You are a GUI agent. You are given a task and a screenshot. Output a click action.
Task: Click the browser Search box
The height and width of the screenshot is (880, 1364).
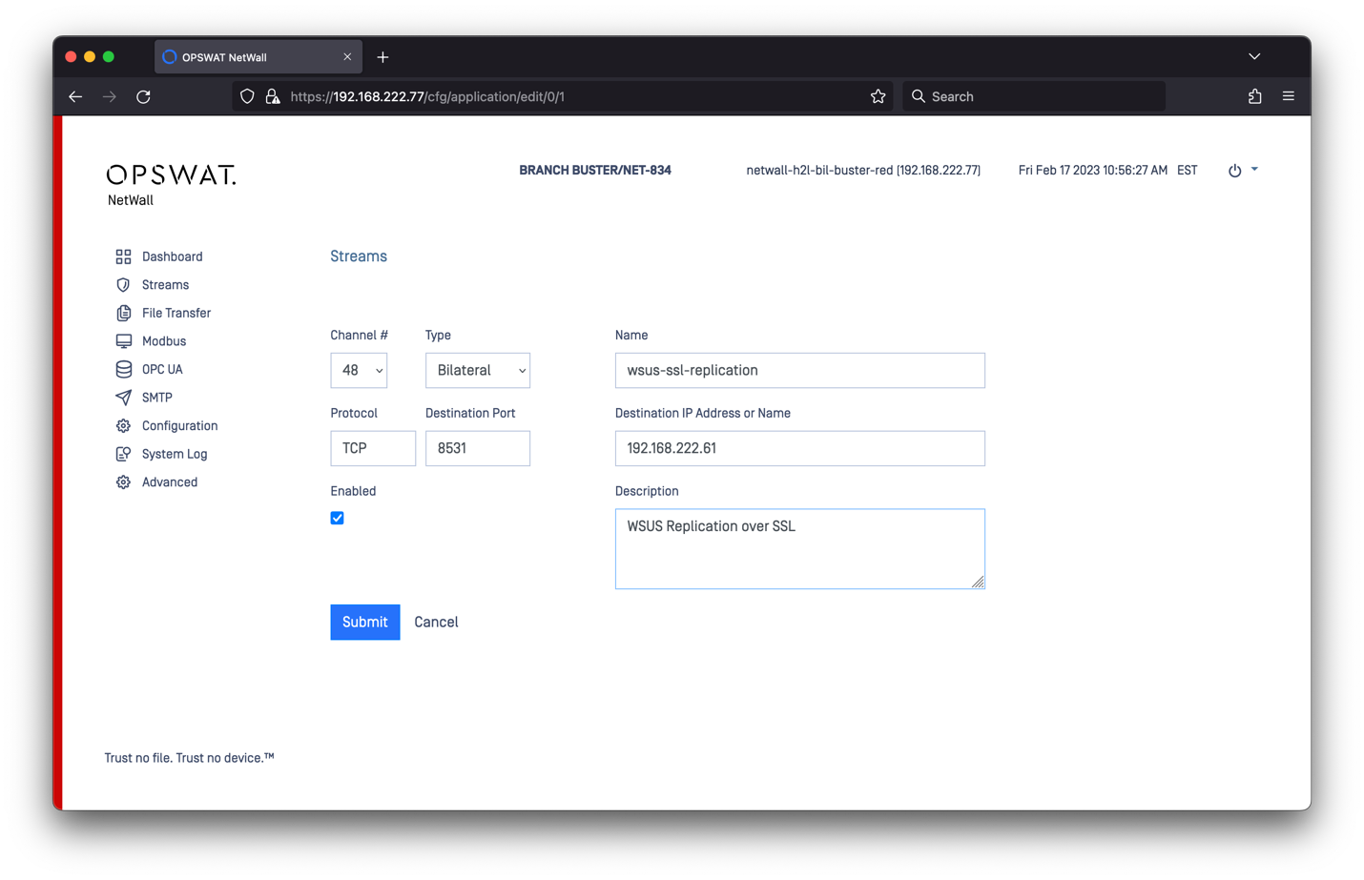pyautogui.click(x=1034, y=96)
